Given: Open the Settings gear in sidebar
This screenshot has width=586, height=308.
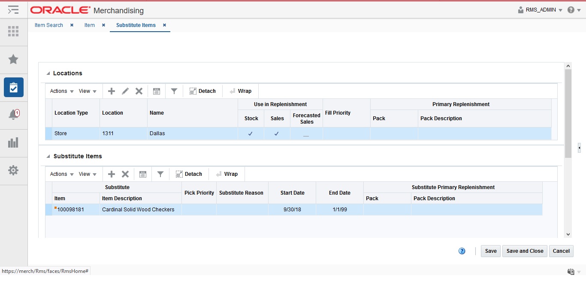Looking at the screenshot, I should click(x=13, y=170).
